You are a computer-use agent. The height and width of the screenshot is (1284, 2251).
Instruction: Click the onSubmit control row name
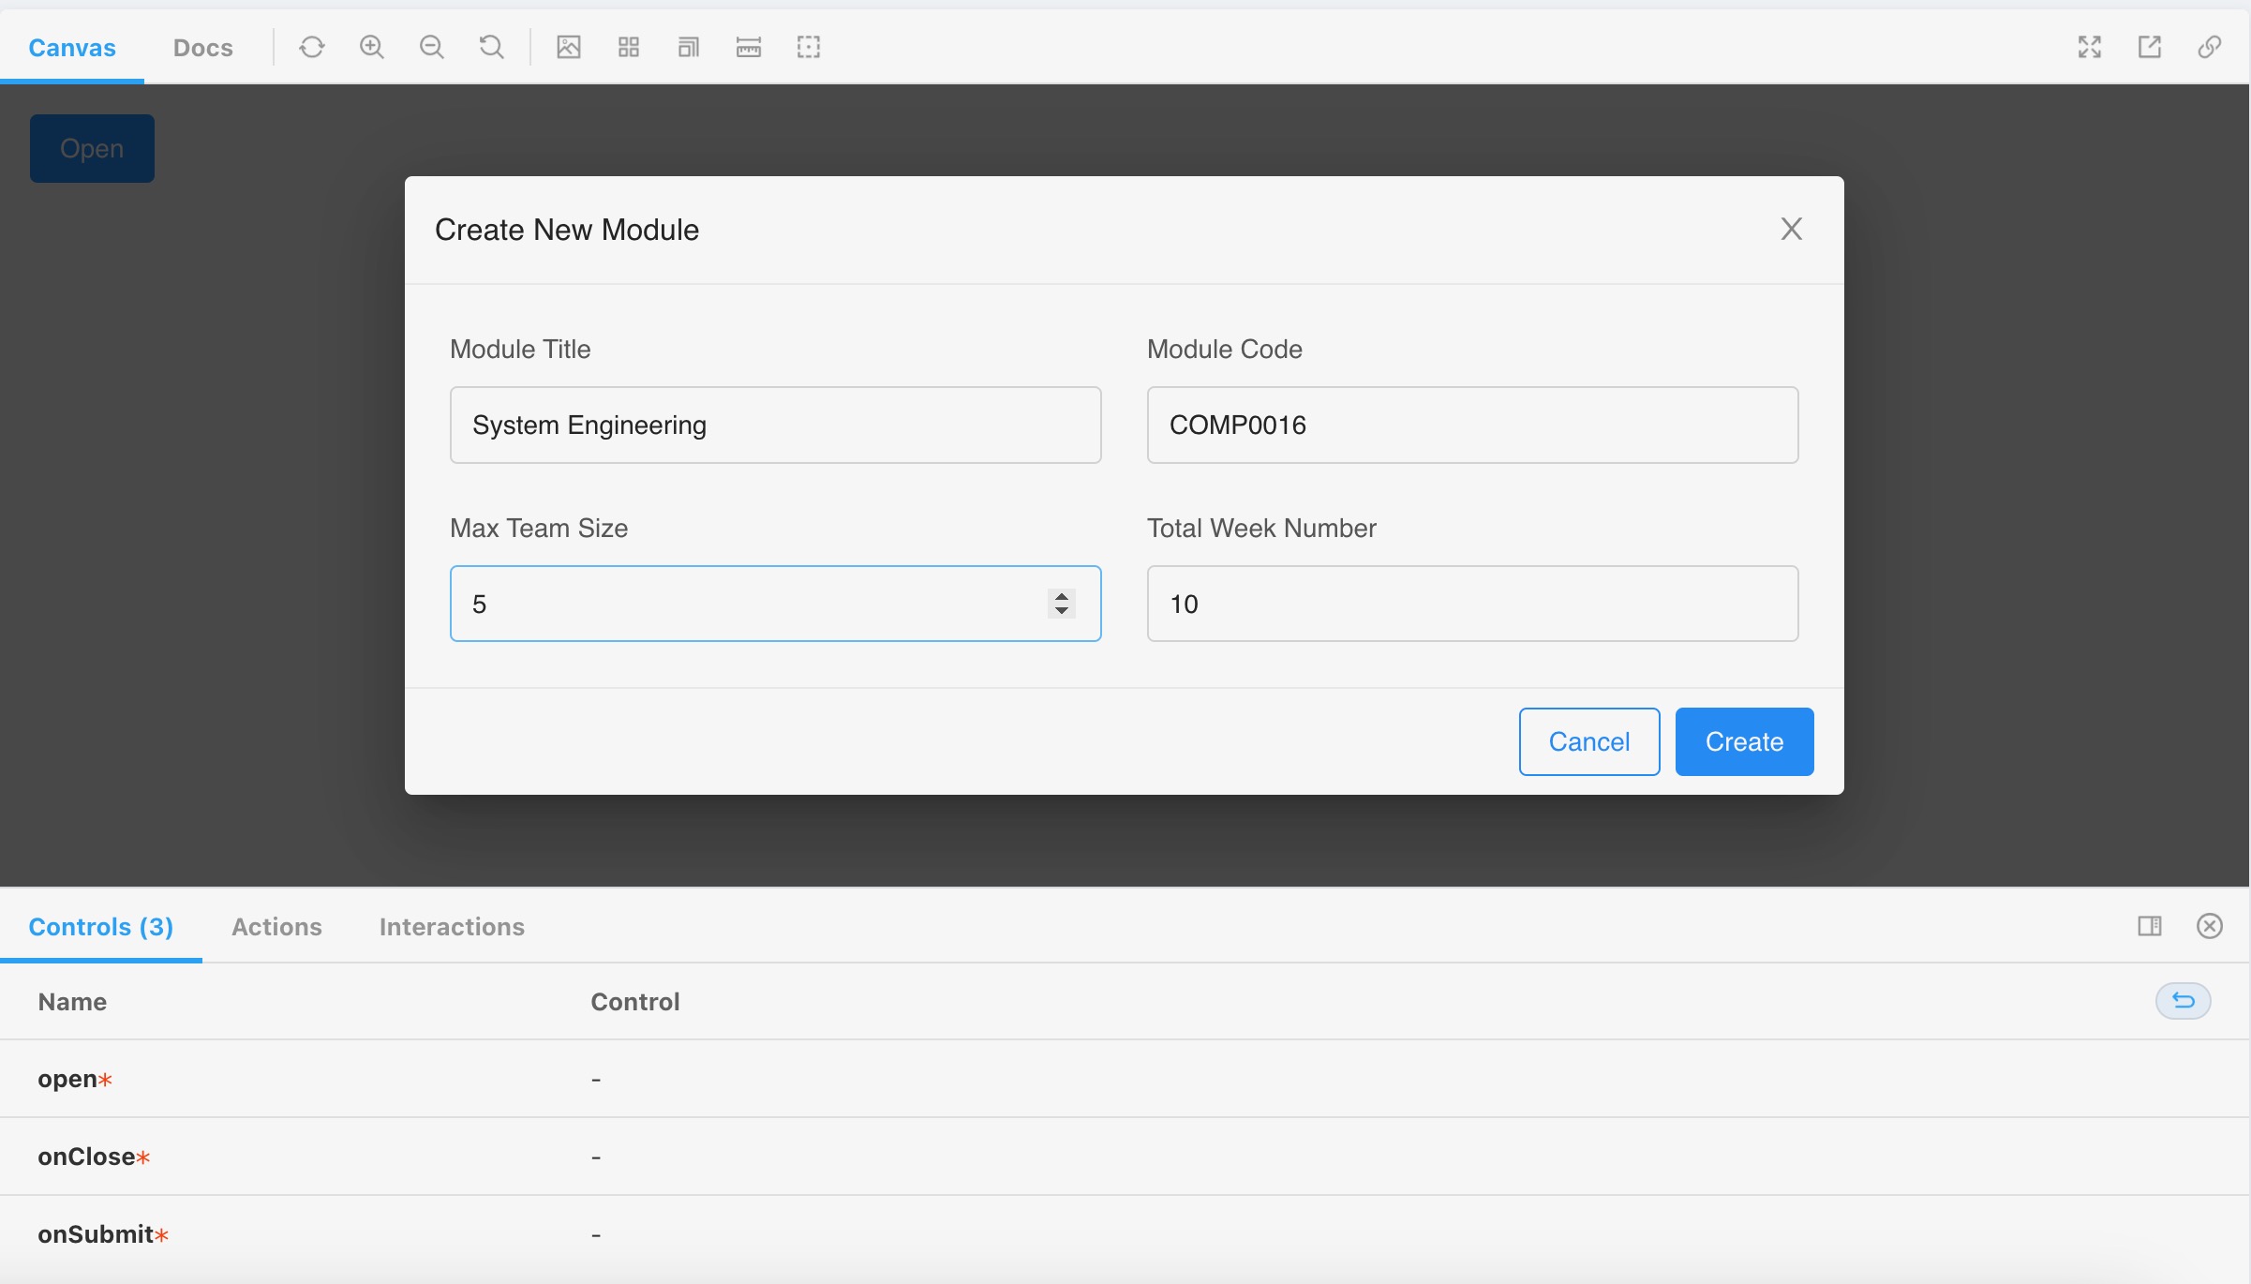[103, 1234]
